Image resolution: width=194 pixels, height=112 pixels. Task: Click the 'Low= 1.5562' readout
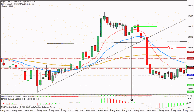coord(7,4)
